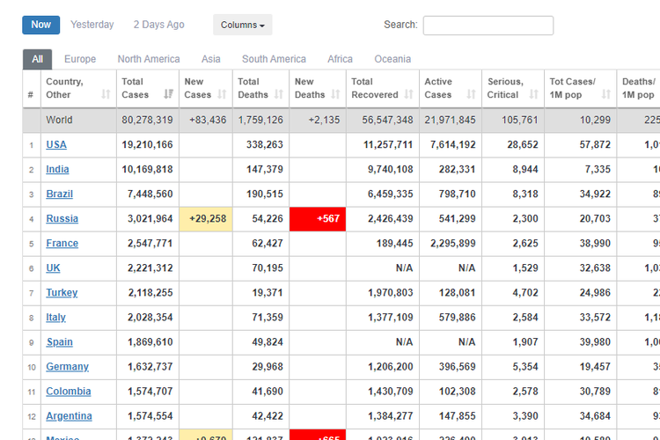Open the Colombia country link

(68, 392)
